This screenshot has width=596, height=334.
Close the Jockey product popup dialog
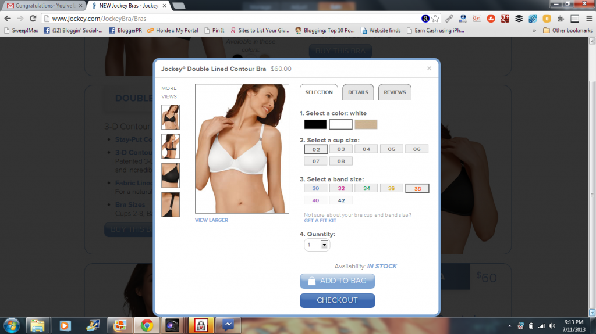pyautogui.click(x=429, y=69)
